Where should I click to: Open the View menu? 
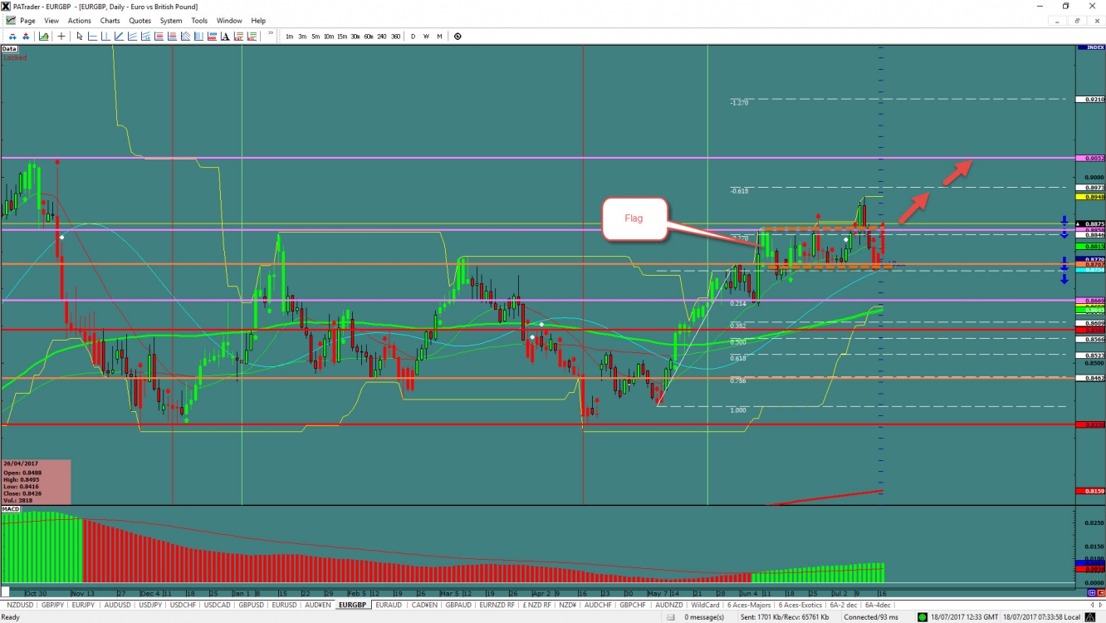(51, 21)
